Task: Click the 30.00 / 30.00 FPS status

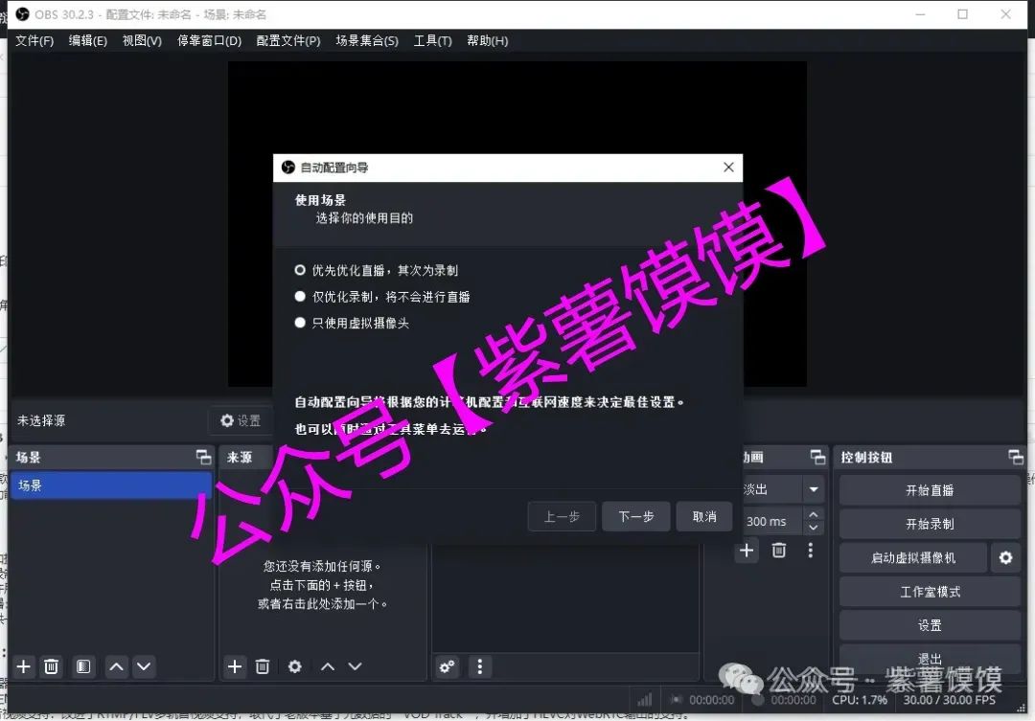Action: click(949, 699)
